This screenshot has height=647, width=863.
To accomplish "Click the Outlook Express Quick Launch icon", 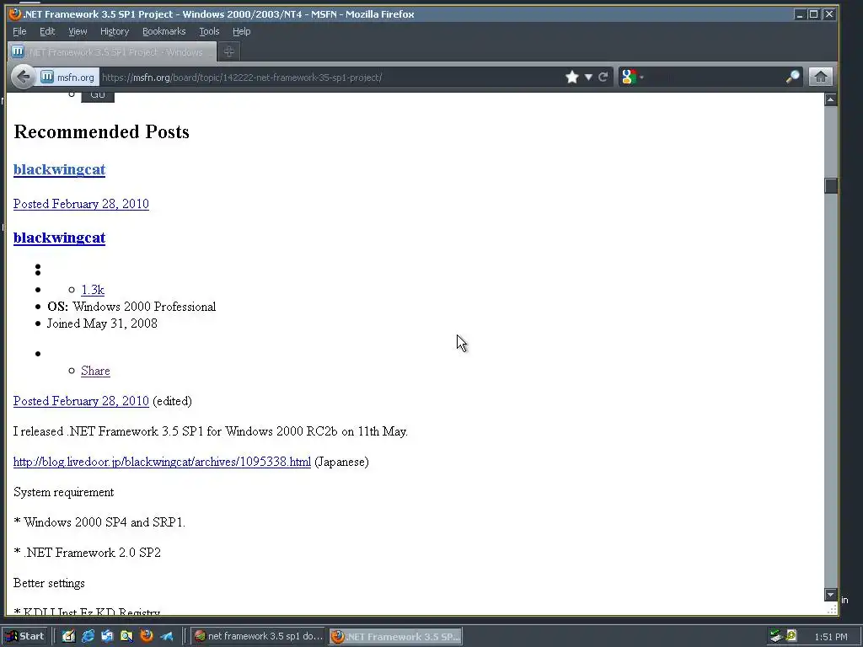I will pos(107,636).
